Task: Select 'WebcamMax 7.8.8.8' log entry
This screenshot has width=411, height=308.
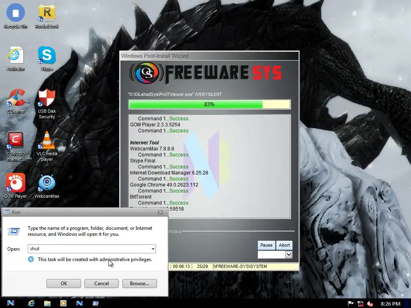Action: click(152, 149)
